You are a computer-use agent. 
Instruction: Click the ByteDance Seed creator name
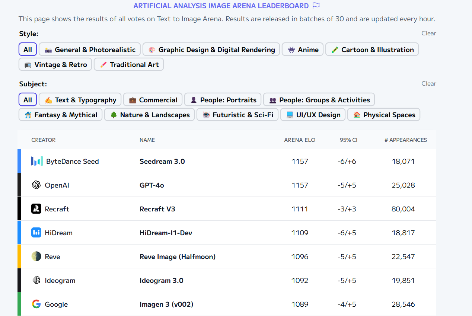73,161
